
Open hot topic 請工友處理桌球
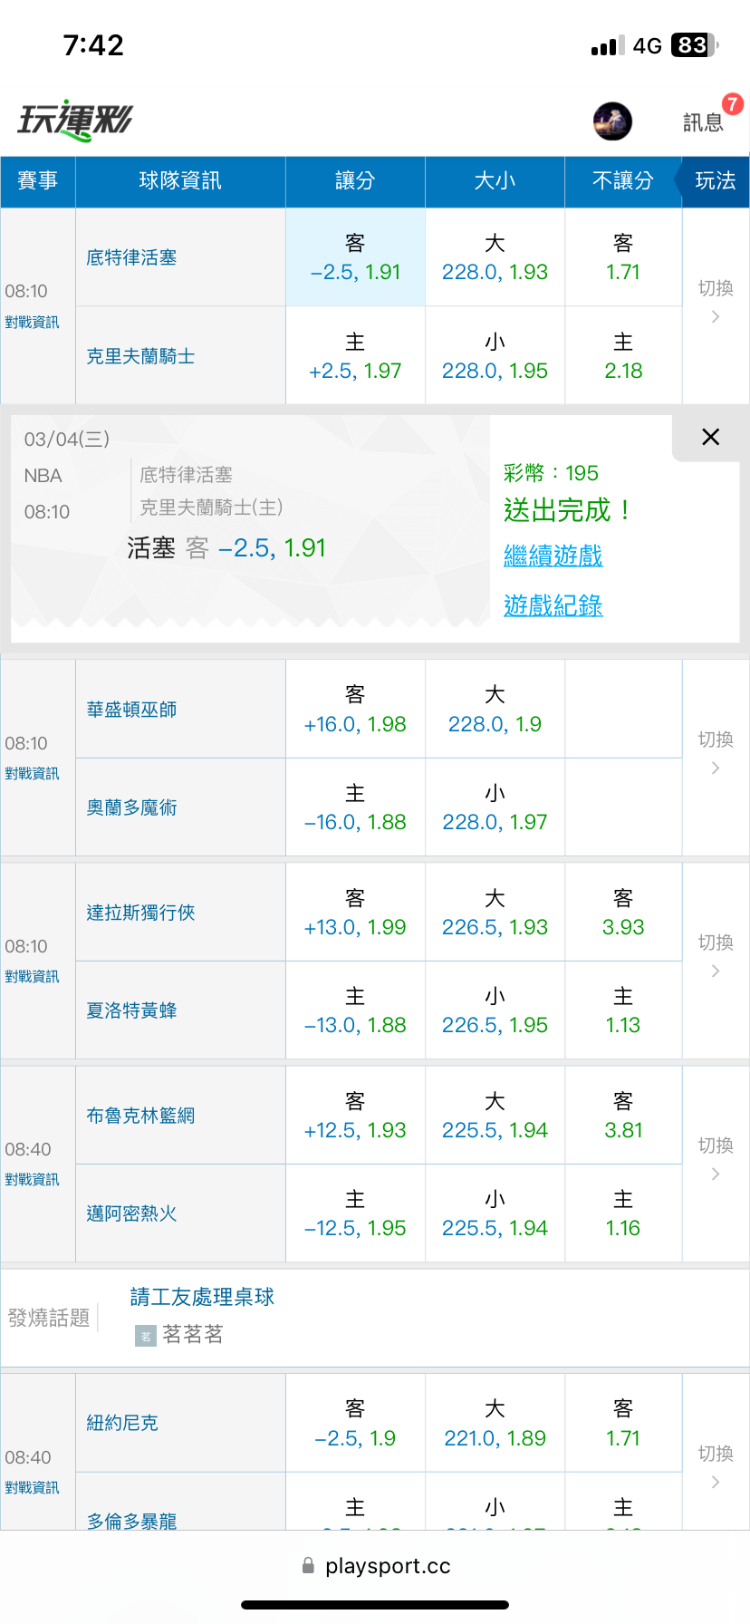click(202, 1297)
